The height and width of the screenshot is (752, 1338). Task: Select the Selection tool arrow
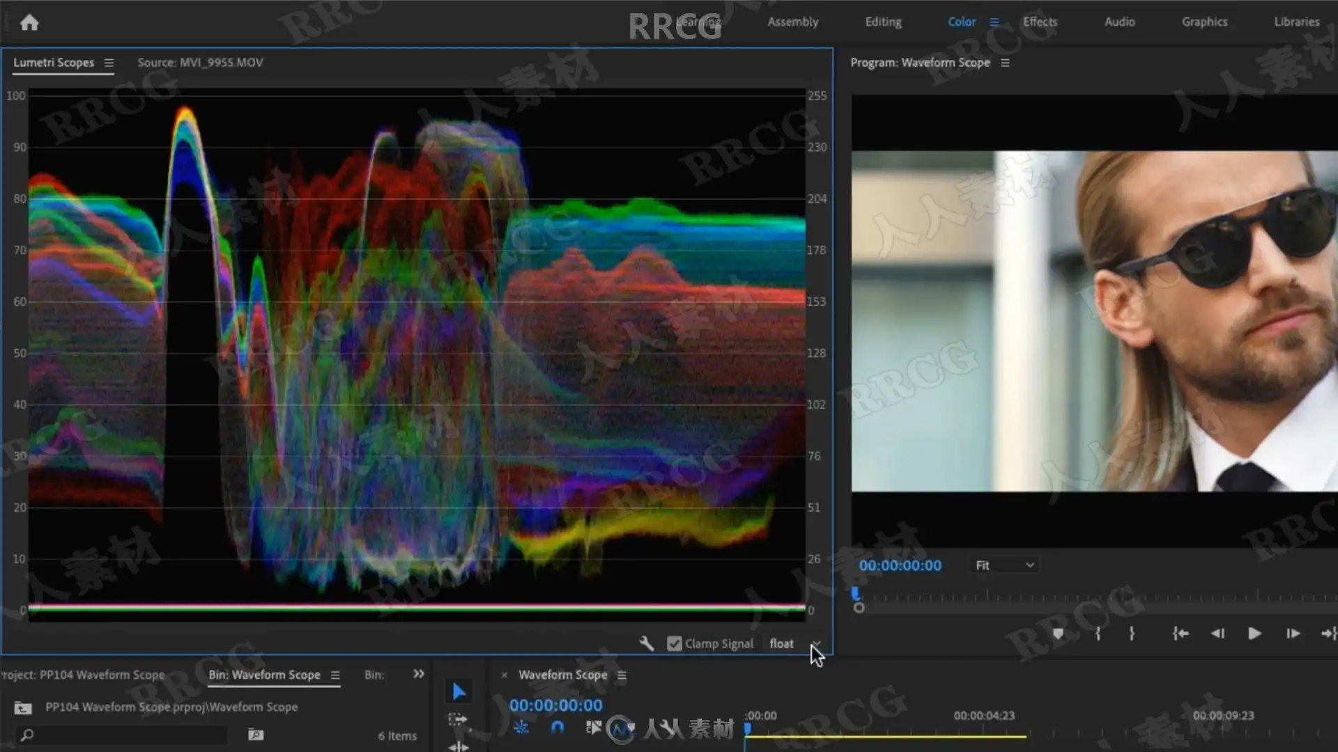pyautogui.click(x=459, y=691)
